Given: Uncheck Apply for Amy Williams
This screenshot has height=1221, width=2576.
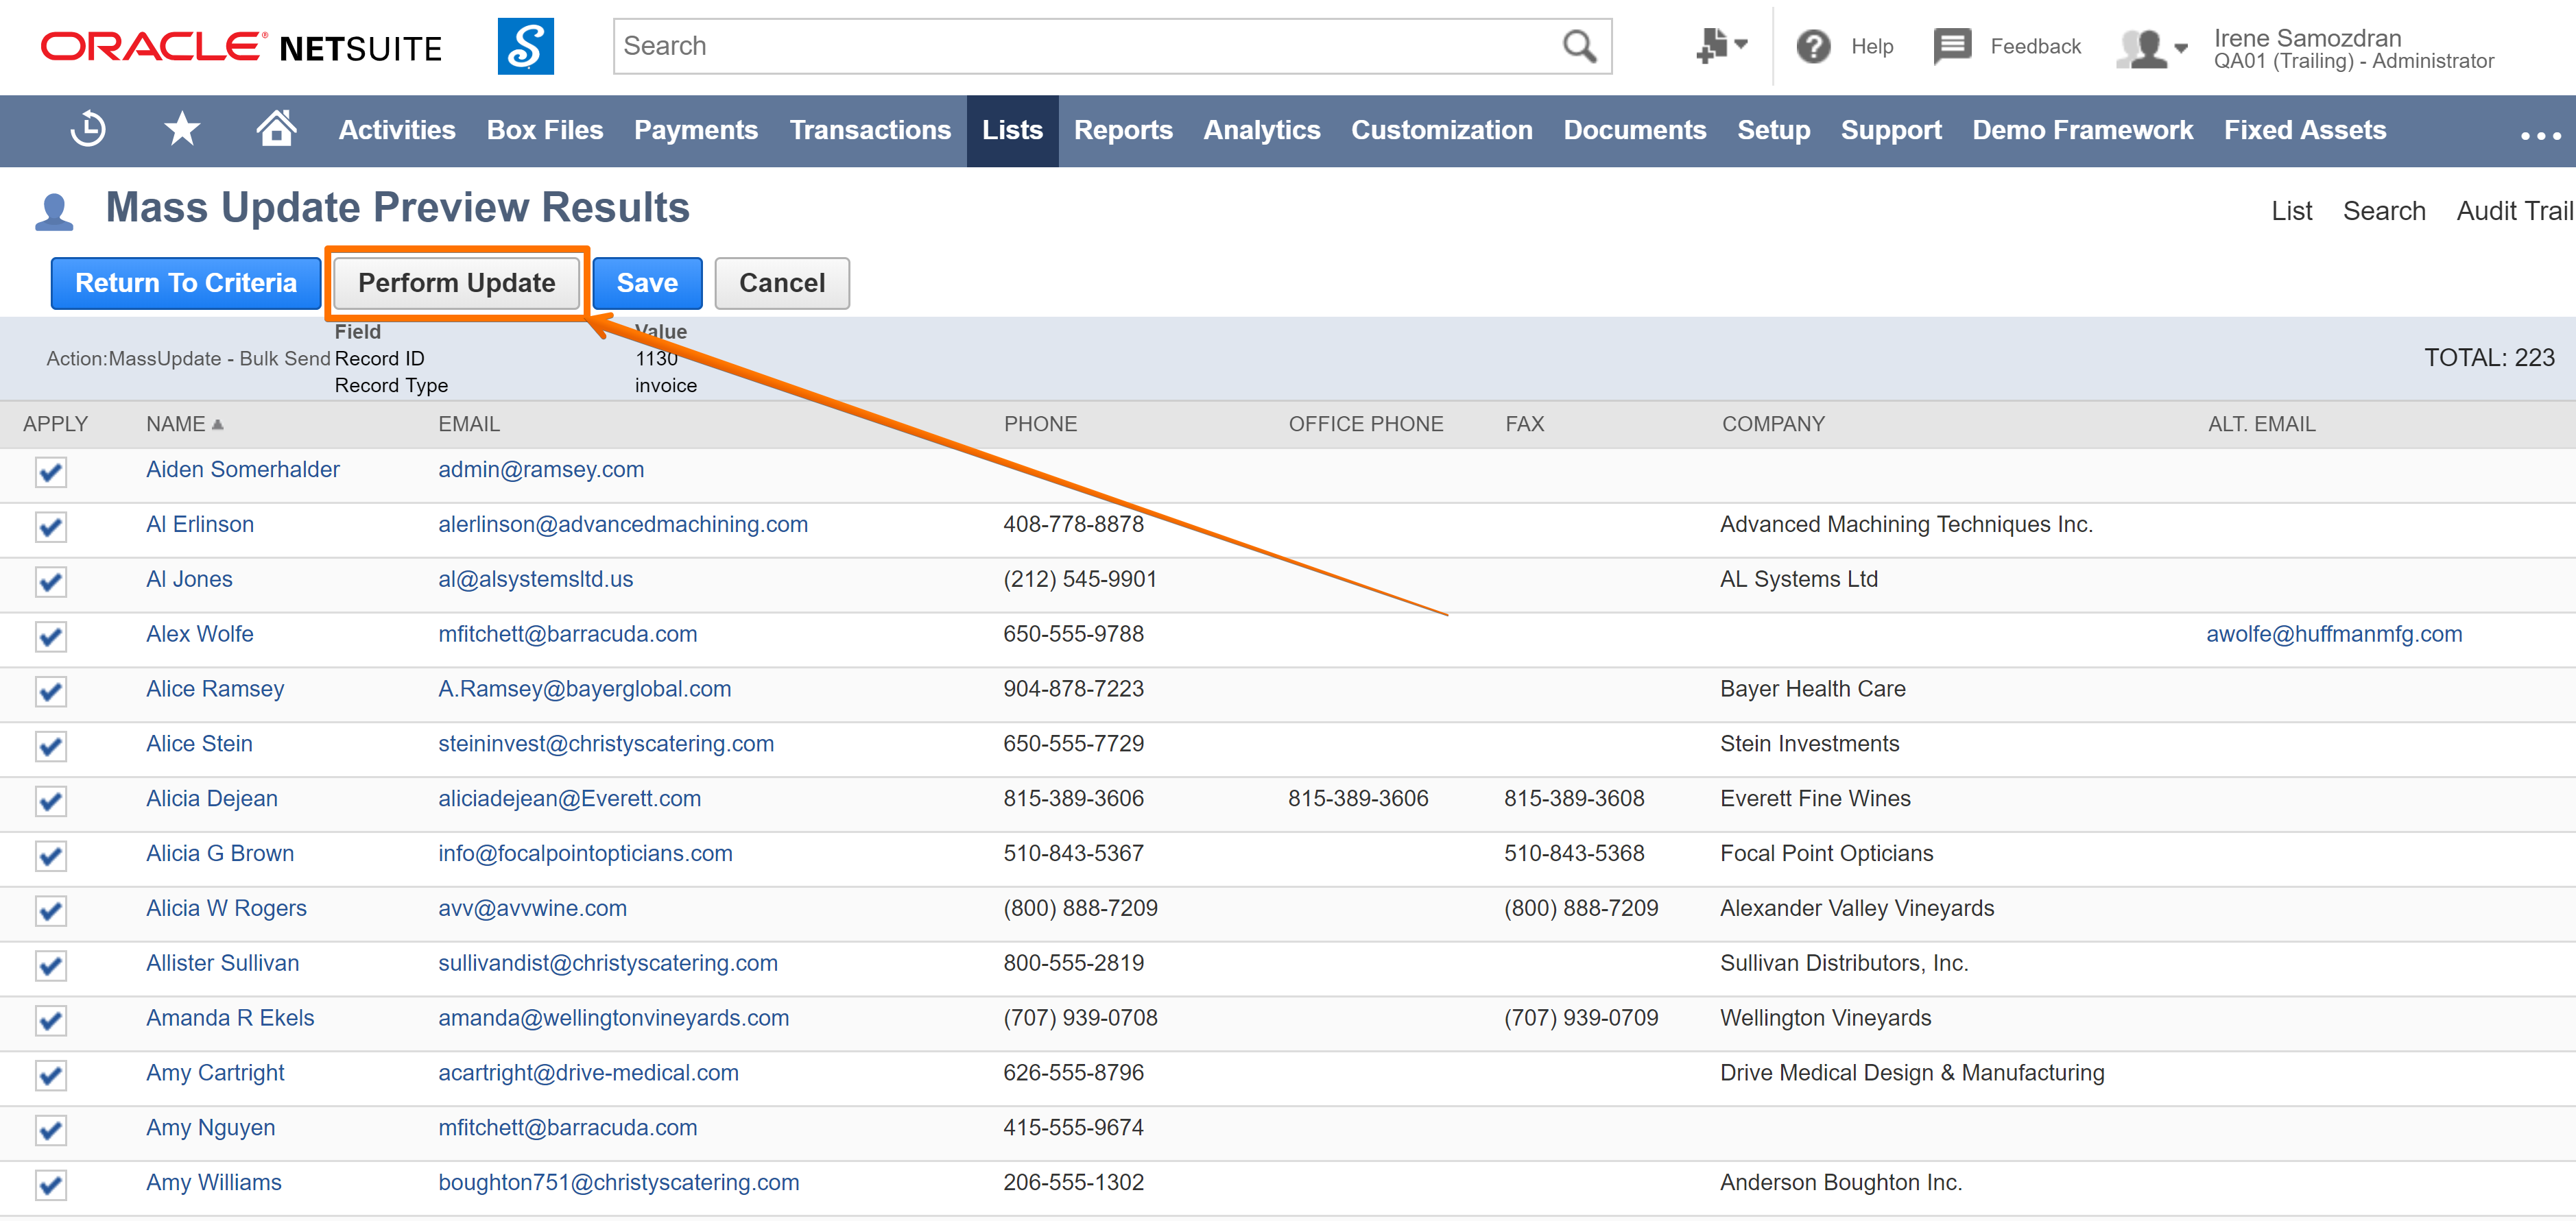Looking at the screenshot, I should pyautogui.click(x=51, y=1185).
